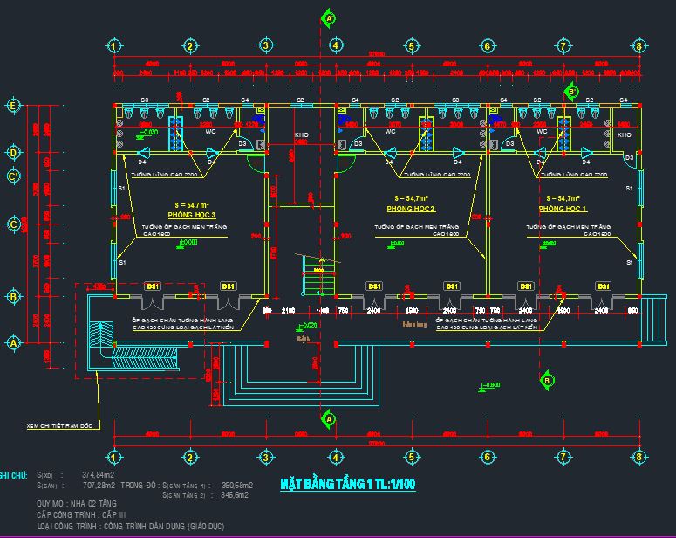Click the PHÒNG HỌC 2 room label
Screen dimensions: 676x538
[411, 210]
